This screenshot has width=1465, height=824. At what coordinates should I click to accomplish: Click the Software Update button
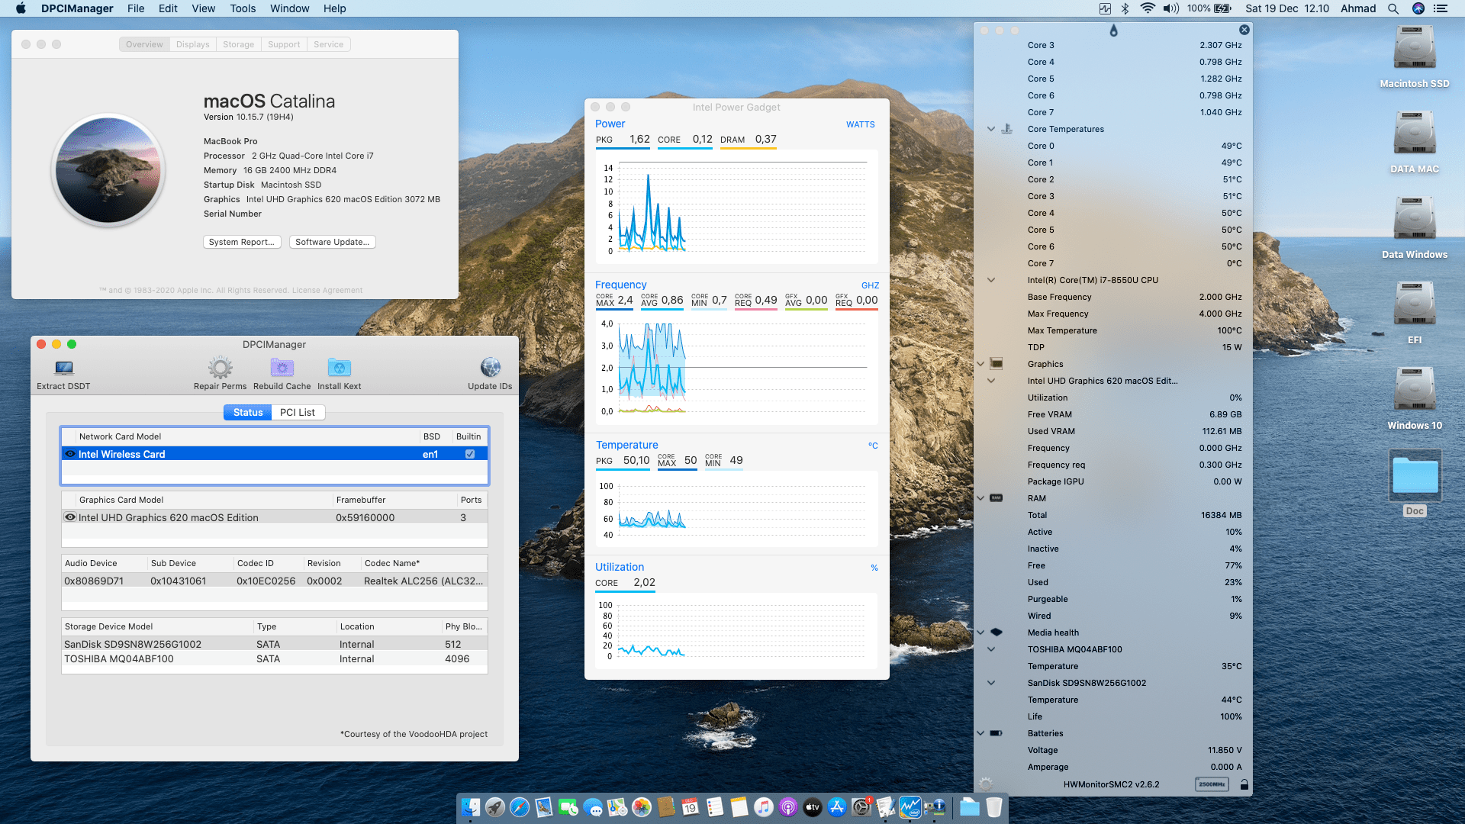(332, 242)
